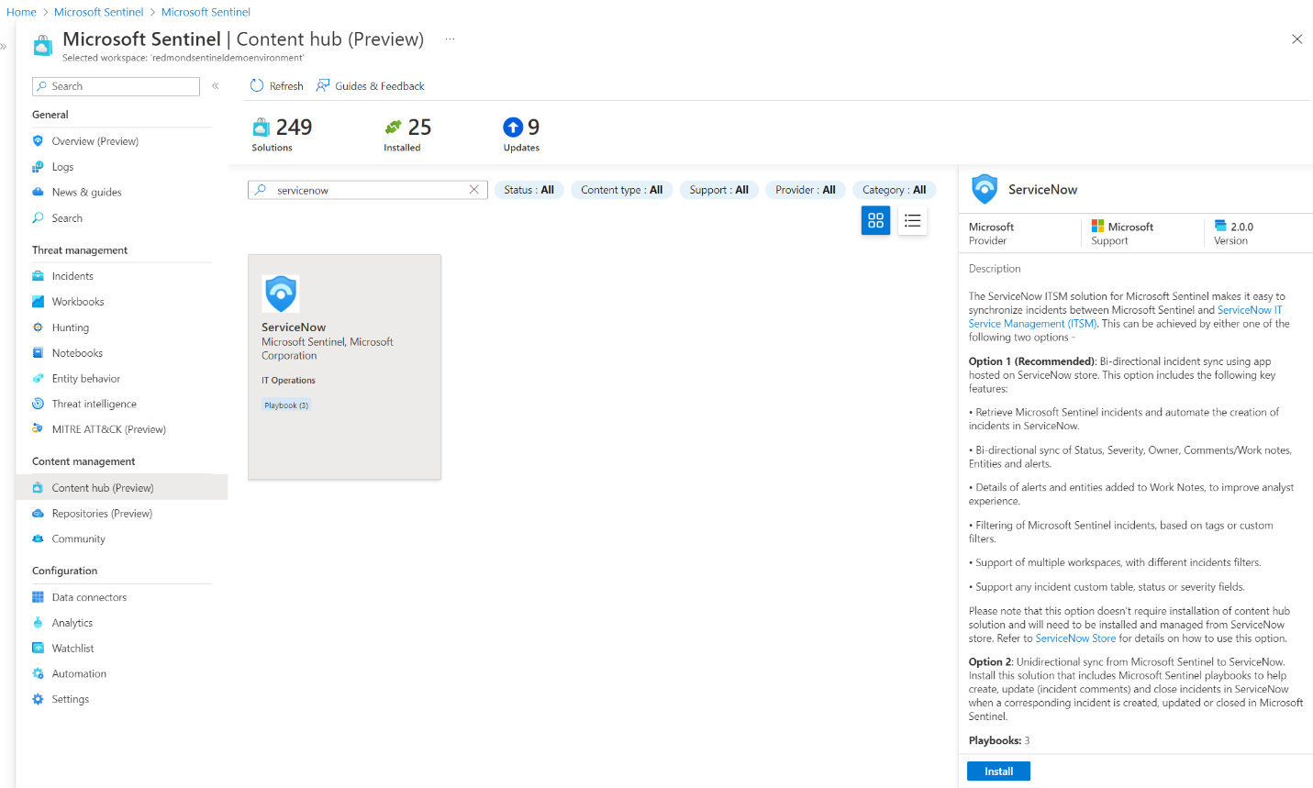The width and height of the screenshot is (1313, 788).
Task: Click the Settings gear icon
Action: coord(38,699)
